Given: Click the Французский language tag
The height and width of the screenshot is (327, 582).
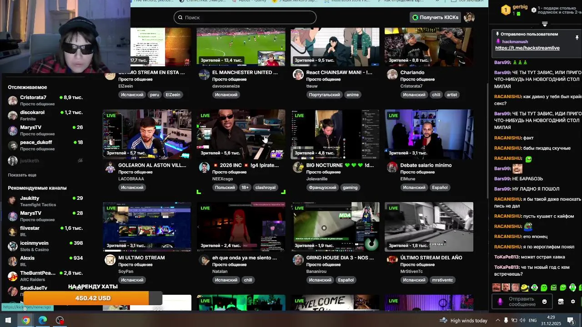Looking at the screenshot, I should point(322,187).
